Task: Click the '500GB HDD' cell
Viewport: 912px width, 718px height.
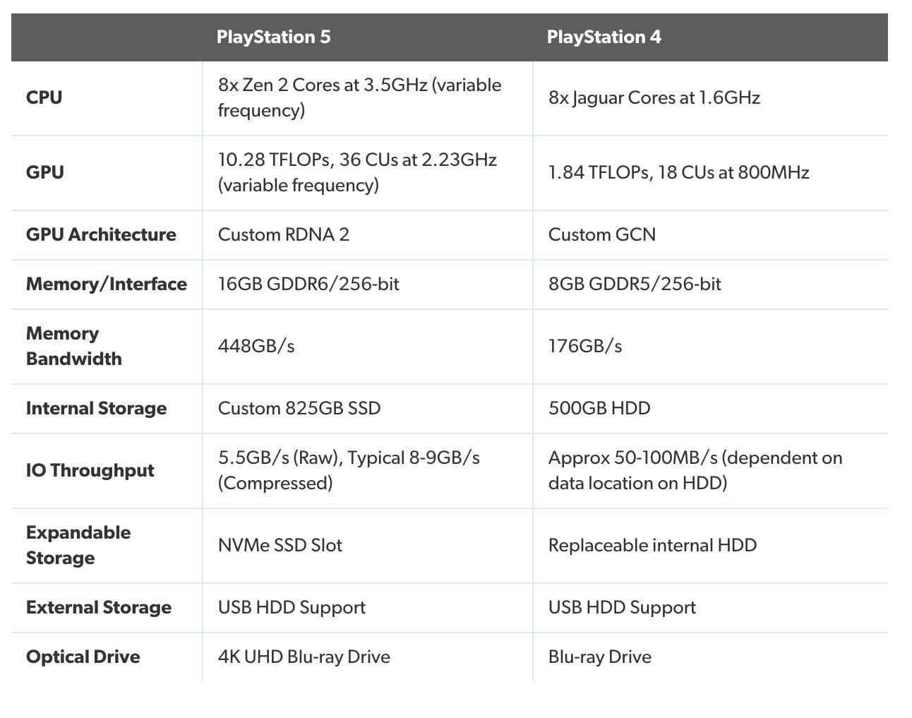Action: (599, 408)
